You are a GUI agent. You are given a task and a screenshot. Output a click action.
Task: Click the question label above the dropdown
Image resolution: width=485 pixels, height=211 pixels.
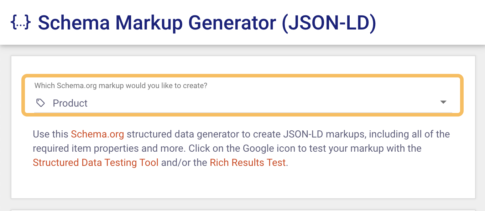coord(121,86)
